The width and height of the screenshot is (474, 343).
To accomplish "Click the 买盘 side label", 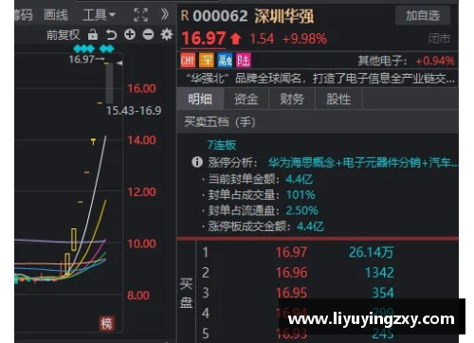I will (186, 293).
